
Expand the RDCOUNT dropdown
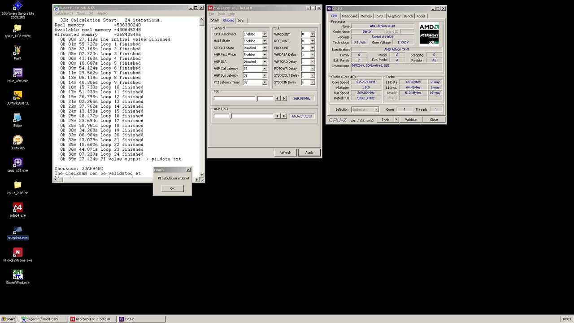click(x=313, y=41)
